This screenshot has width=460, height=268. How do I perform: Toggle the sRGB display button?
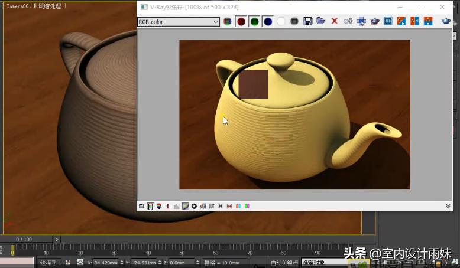203,206
